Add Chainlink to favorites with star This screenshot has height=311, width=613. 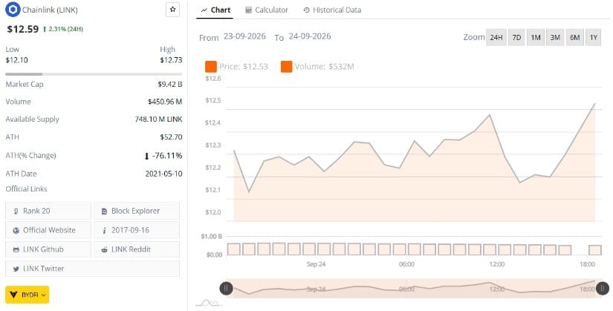tap(173, 10)
